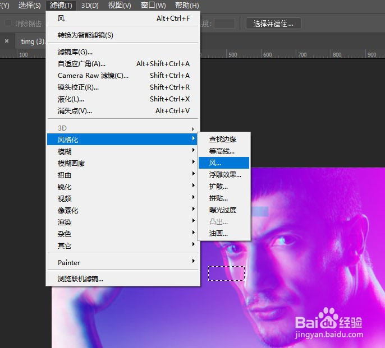This screenshot has height=348, width=385.
Task: Expand the 模糊 blur submenu
Action: click(x=123, y=151)
